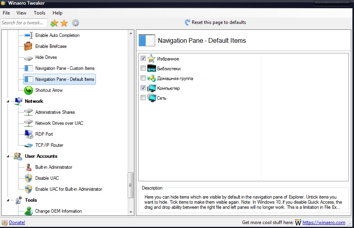Click the Hide Drives drive icon
The height and width of the screenshot is (228, 354).
(x=28, y=58)
